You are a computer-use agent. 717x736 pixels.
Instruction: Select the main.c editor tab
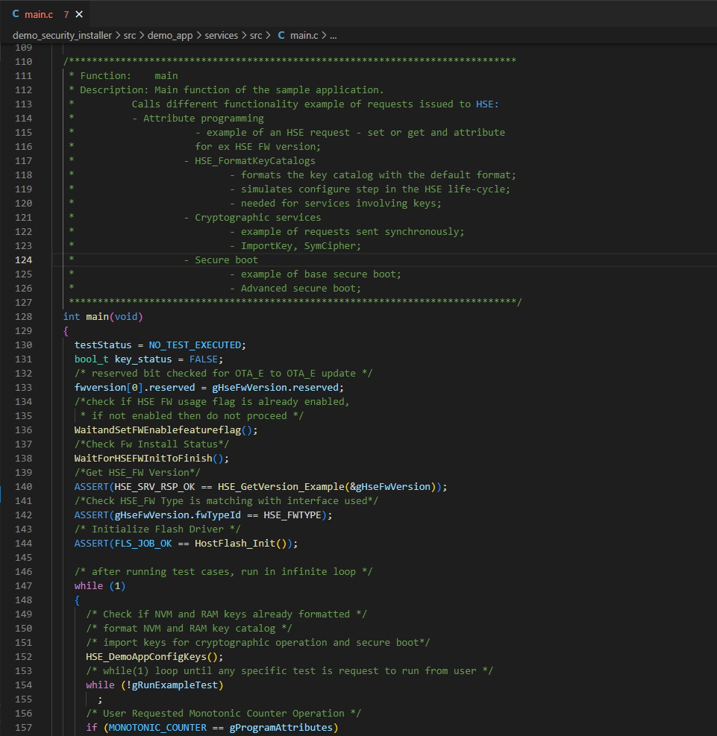click(x=41, y=13)
